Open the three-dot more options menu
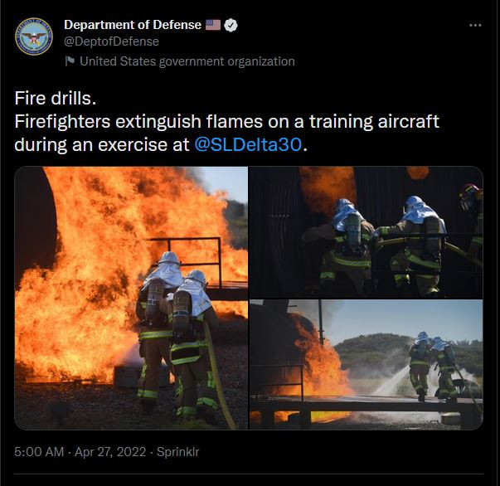 click(475, 25)
